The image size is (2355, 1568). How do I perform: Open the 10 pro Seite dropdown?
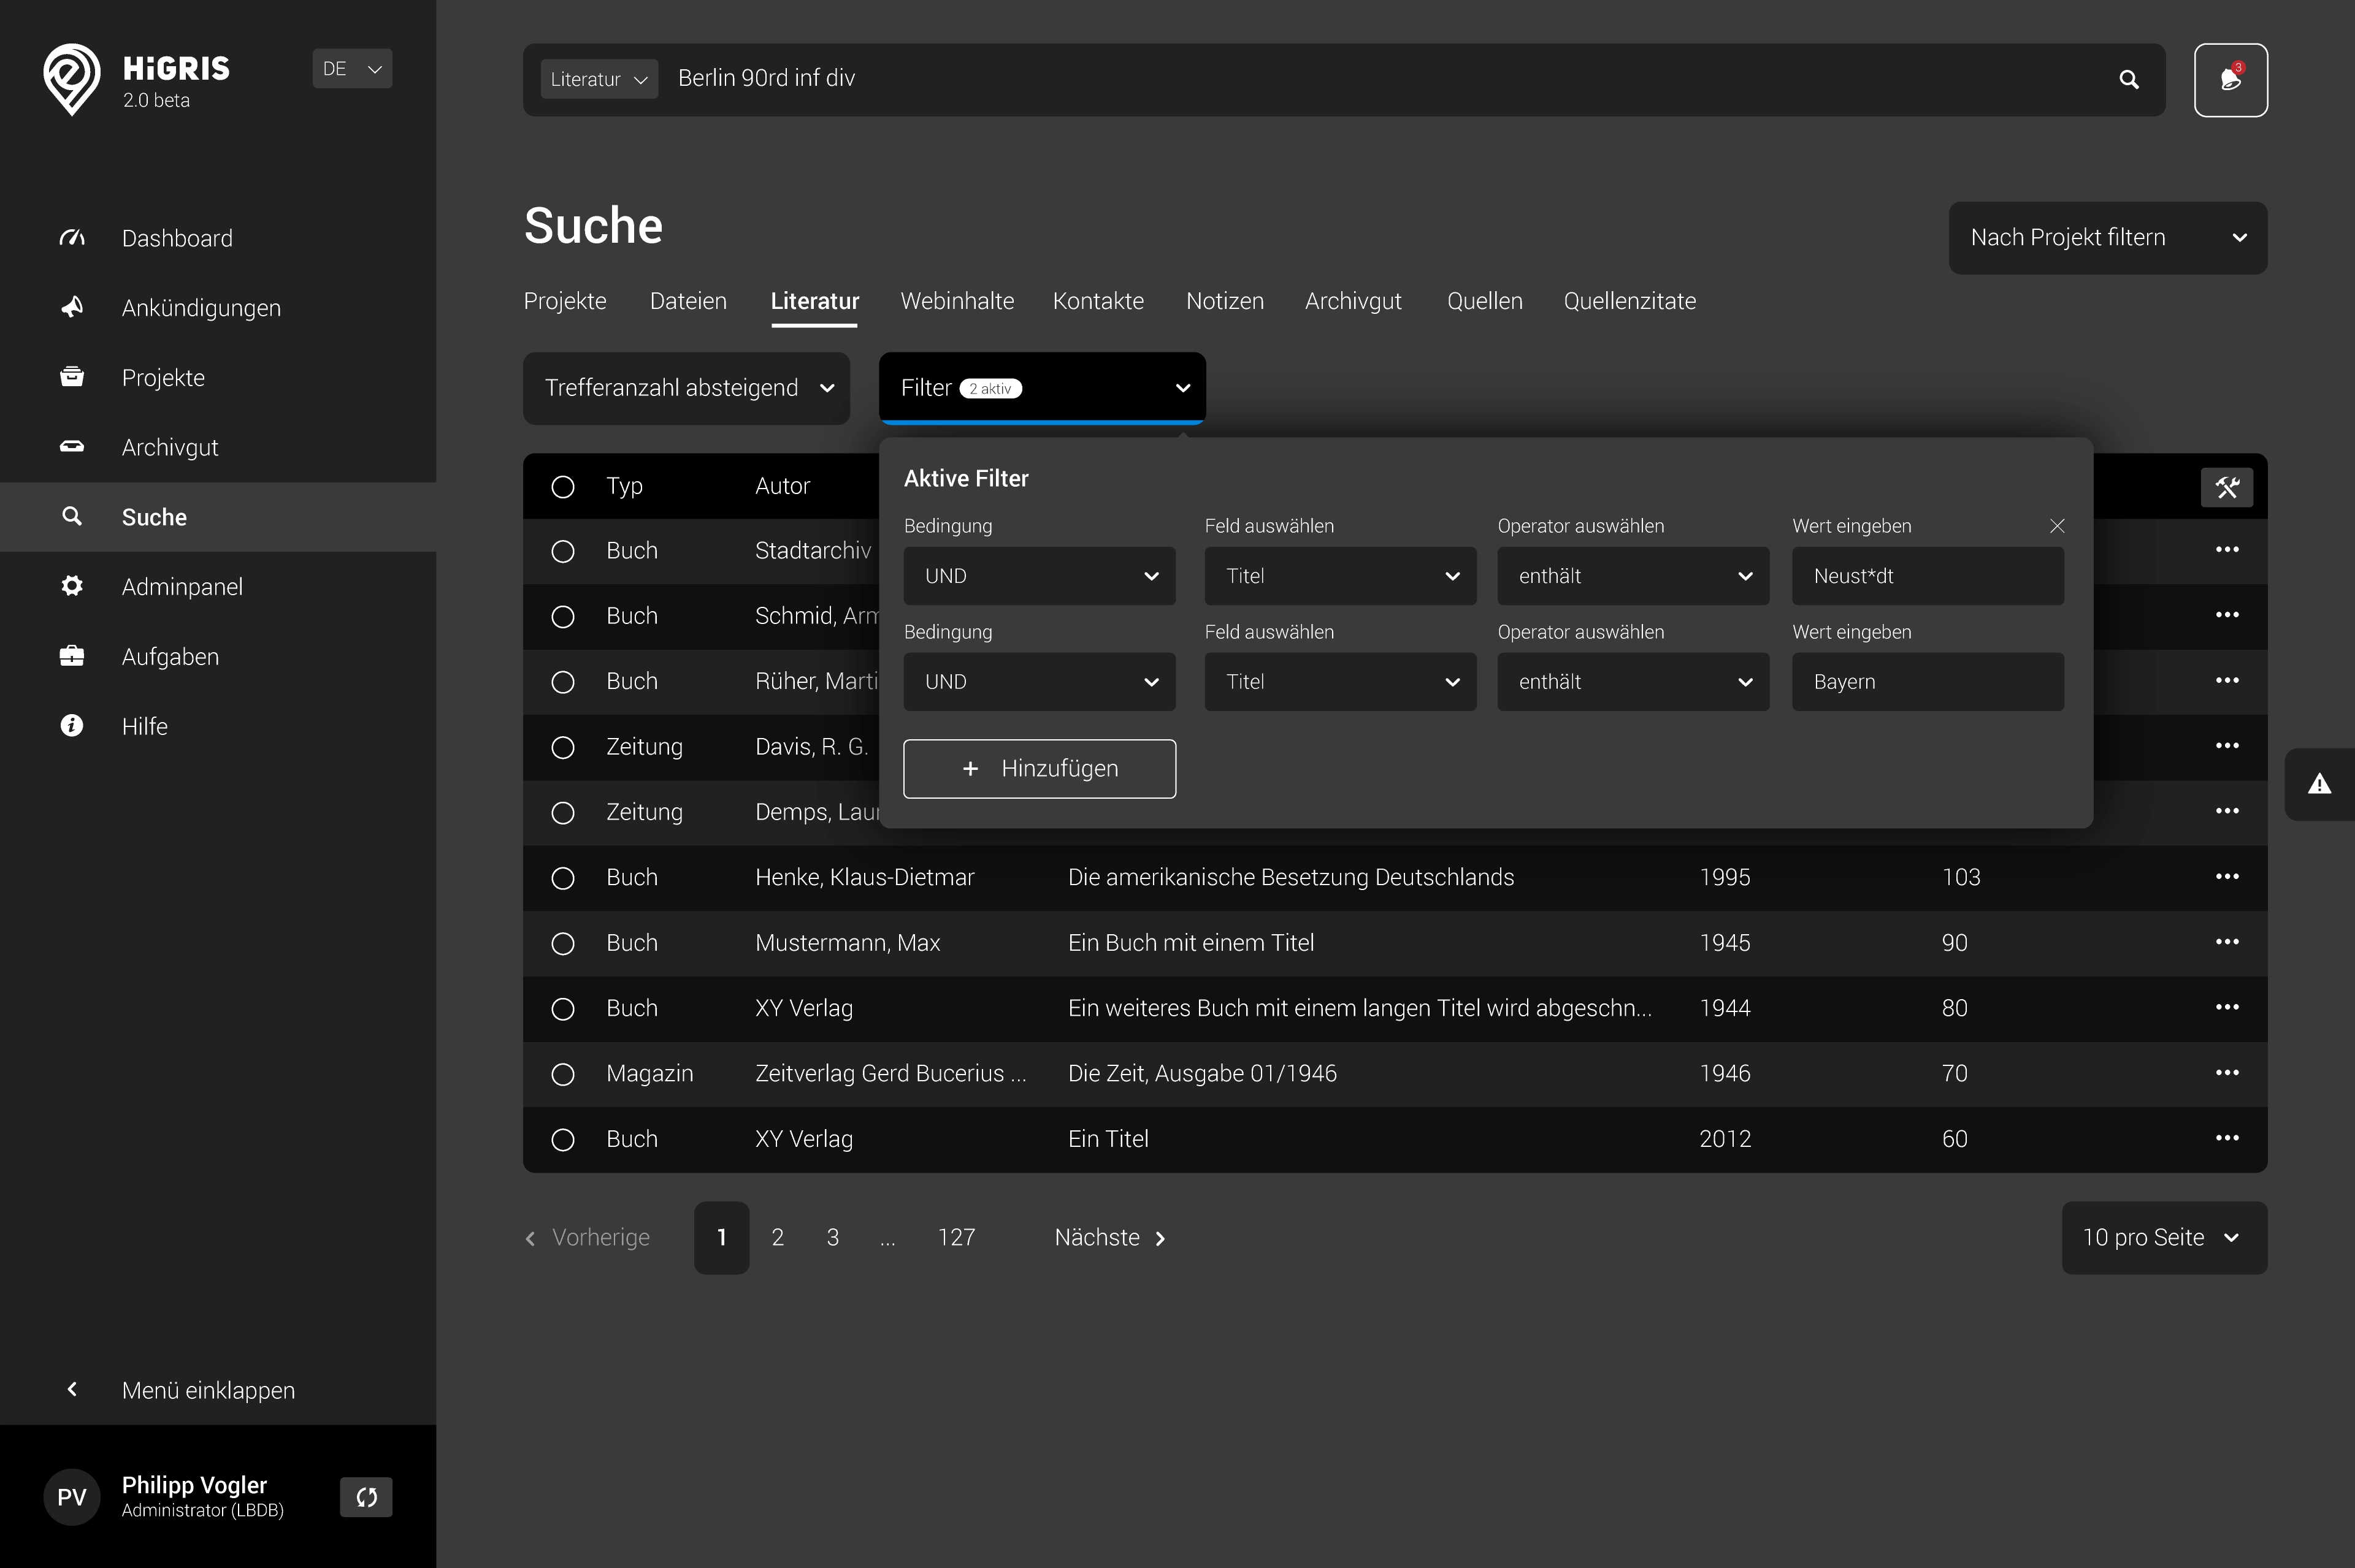coord(2163,1238)
